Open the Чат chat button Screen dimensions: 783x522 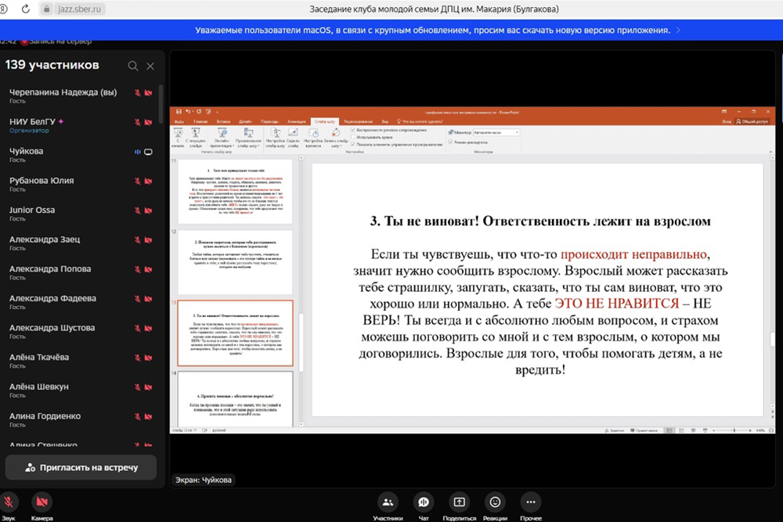tap(424, 502)
